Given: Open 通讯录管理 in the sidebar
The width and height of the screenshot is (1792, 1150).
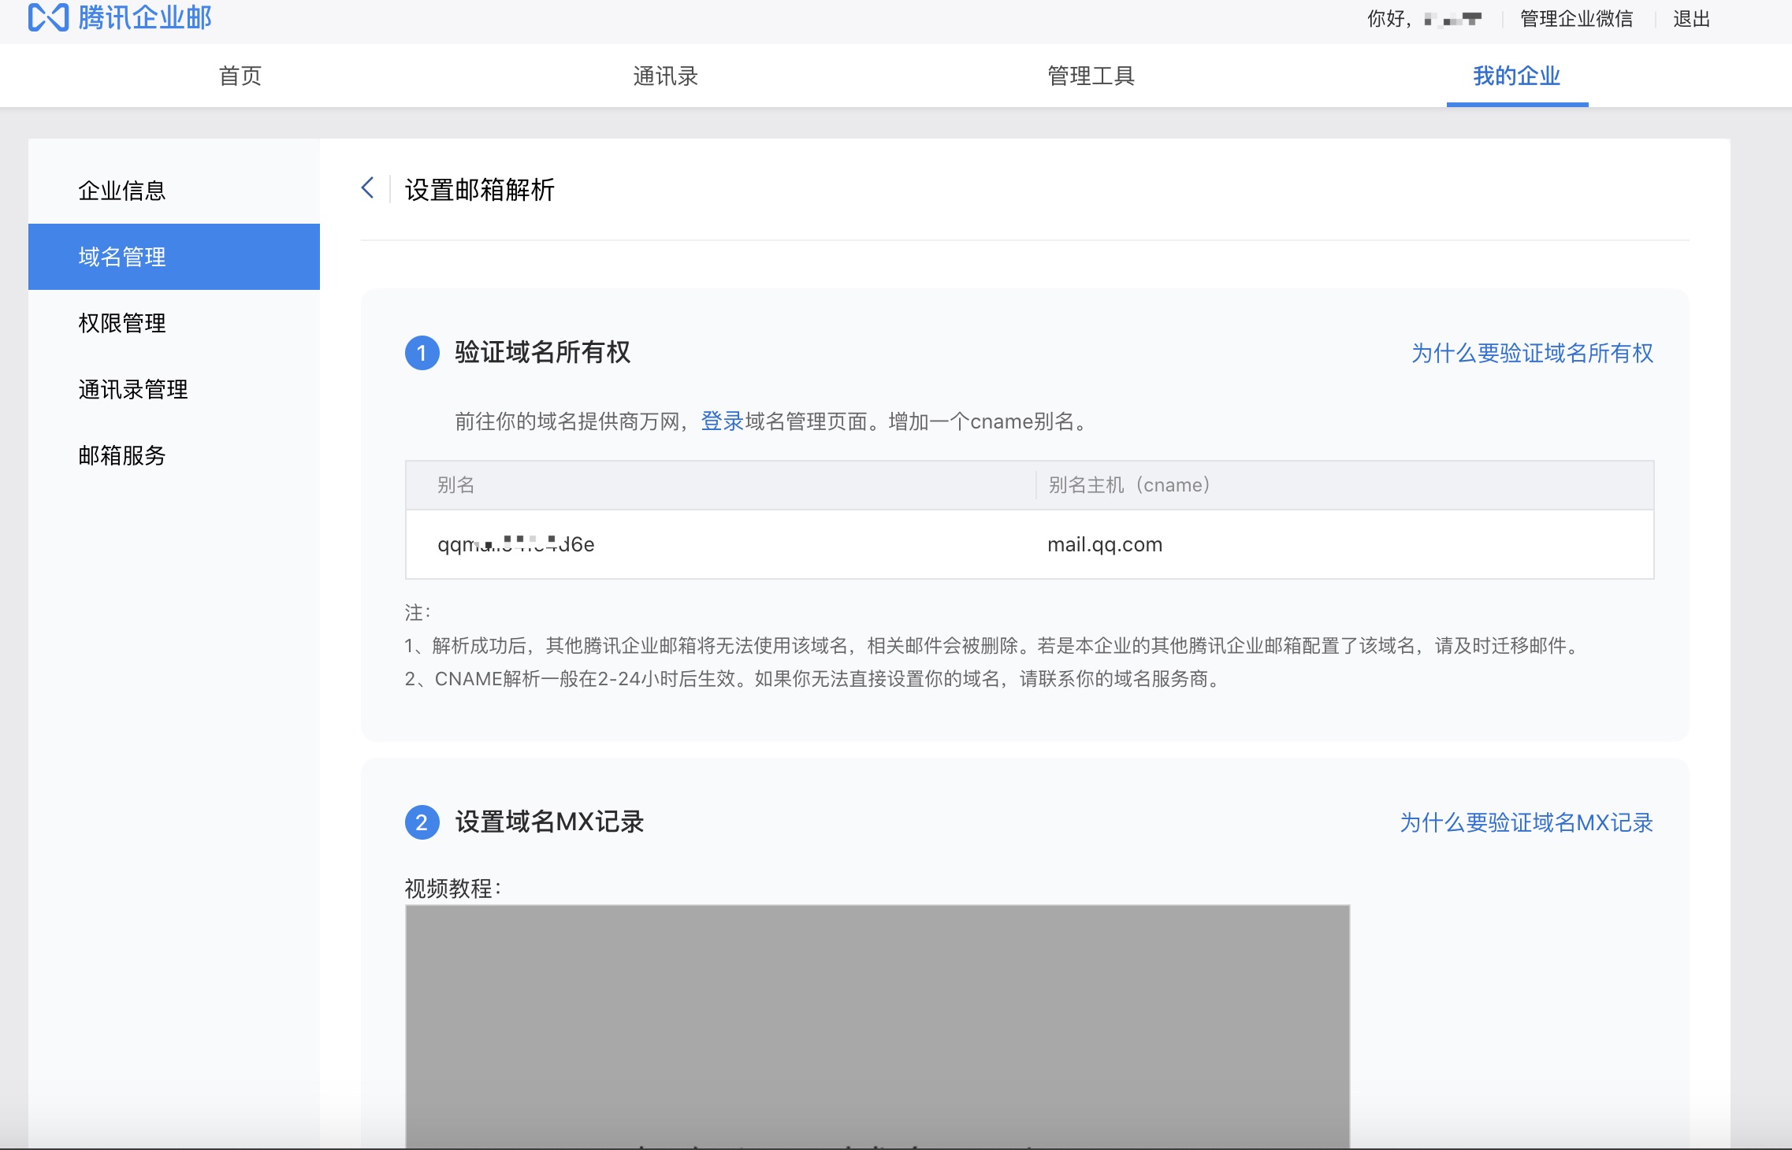Looking at the screenshot, I should [x=132, y=389].
